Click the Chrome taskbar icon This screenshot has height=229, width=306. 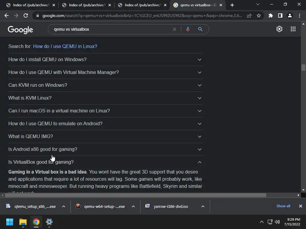click(36, 222)
